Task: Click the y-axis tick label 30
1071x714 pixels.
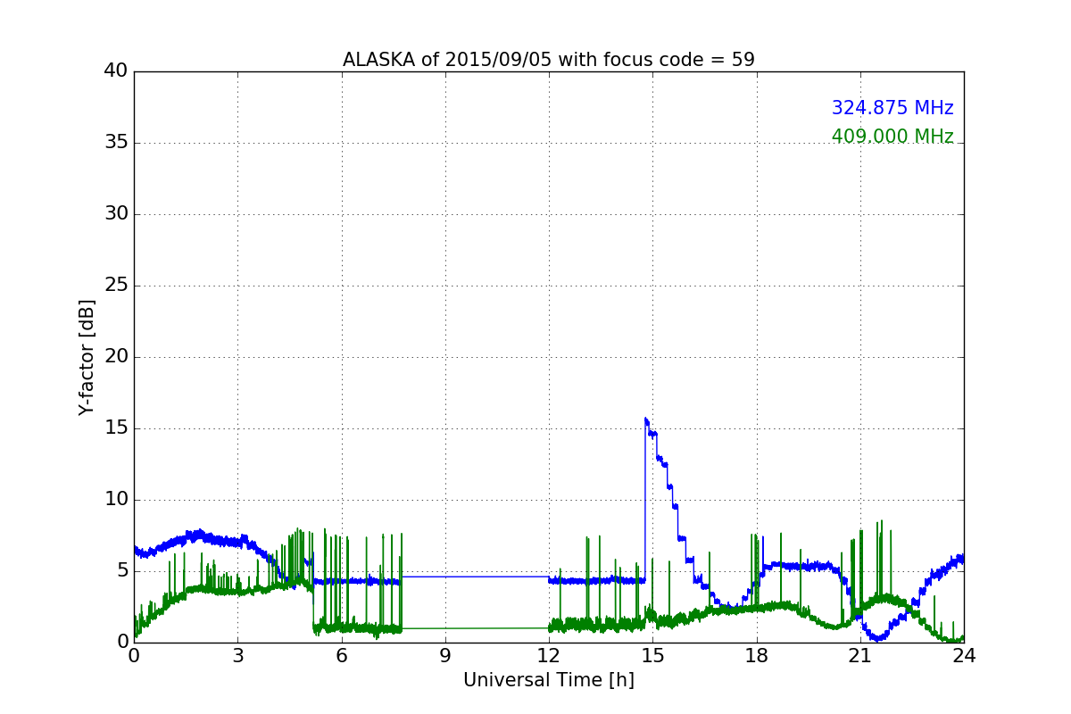Action: 116,214
